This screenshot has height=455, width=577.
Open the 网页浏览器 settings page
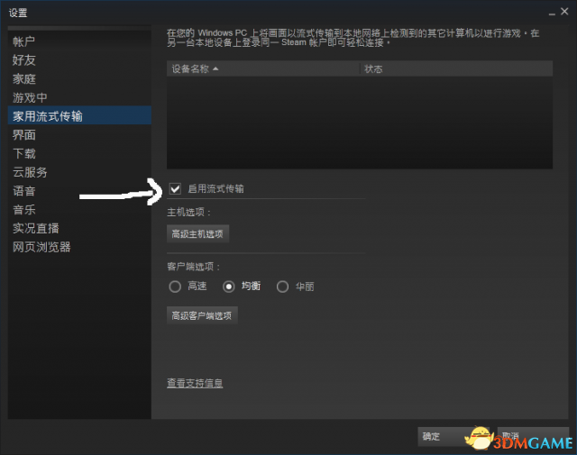pyautogui.click(x=41, y=247)
